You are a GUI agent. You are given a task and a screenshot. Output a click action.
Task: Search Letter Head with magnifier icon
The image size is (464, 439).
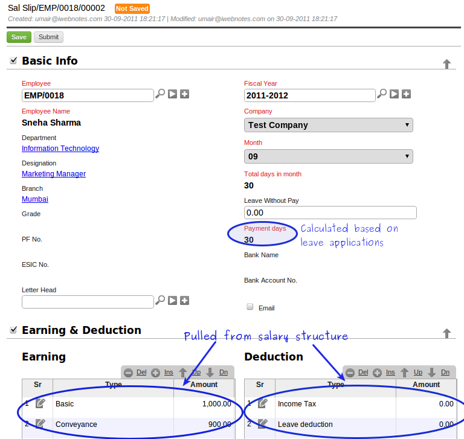(x=160, y=300)
